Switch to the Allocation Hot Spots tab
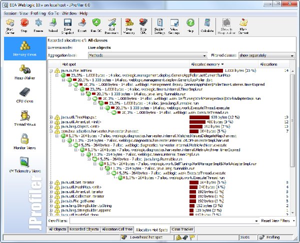Viewport: 300px width, 243px height. point(151,230)
